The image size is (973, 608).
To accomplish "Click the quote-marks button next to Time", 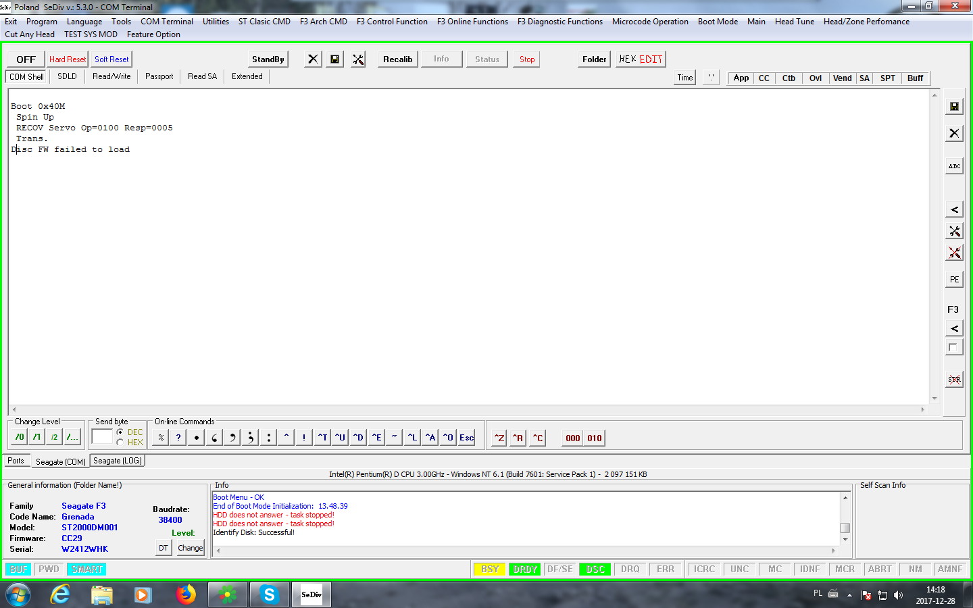I will click(711, 78).
